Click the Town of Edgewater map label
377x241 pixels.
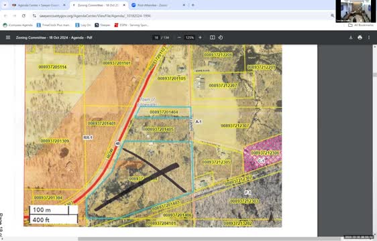148,102
